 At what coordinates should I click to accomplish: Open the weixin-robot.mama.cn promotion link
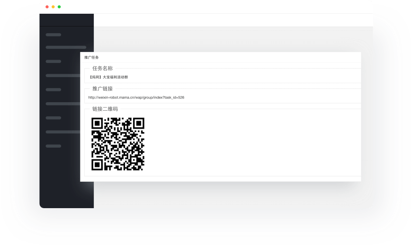pos(136,97)
